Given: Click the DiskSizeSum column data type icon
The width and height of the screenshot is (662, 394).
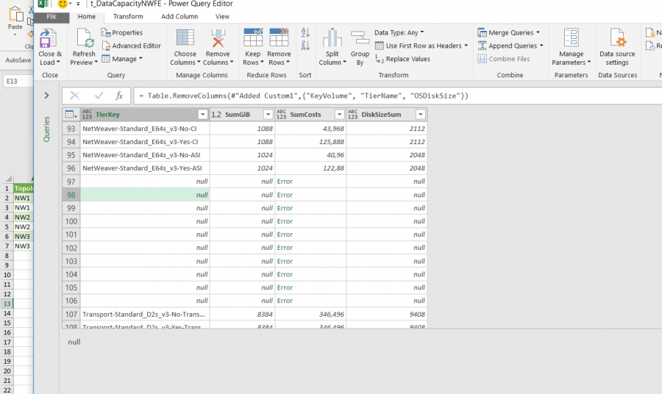Looking at the screenshot, I should [352, 115].
